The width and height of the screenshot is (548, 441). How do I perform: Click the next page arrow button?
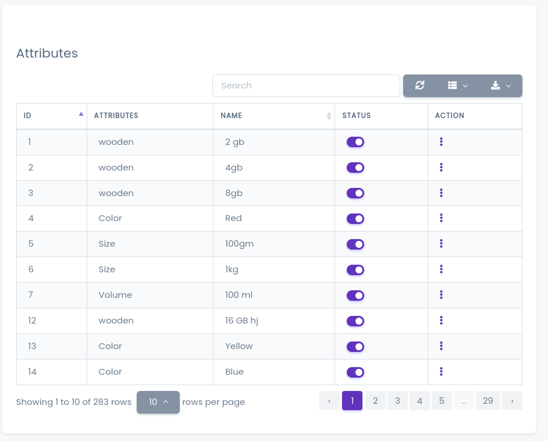[512, 401]
